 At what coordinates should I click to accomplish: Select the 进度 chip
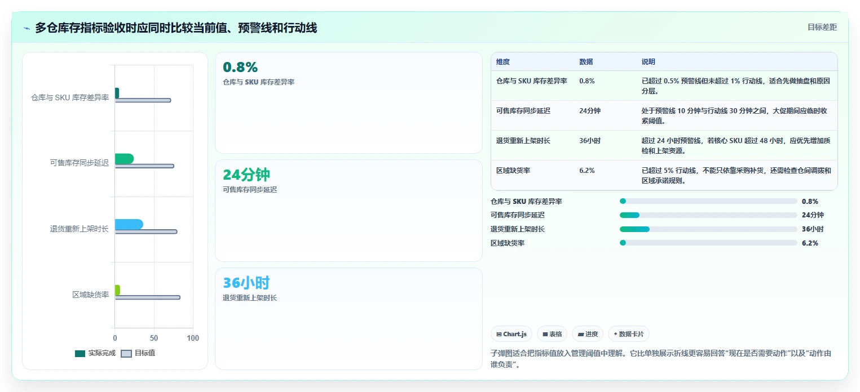(x=588, y=334)
